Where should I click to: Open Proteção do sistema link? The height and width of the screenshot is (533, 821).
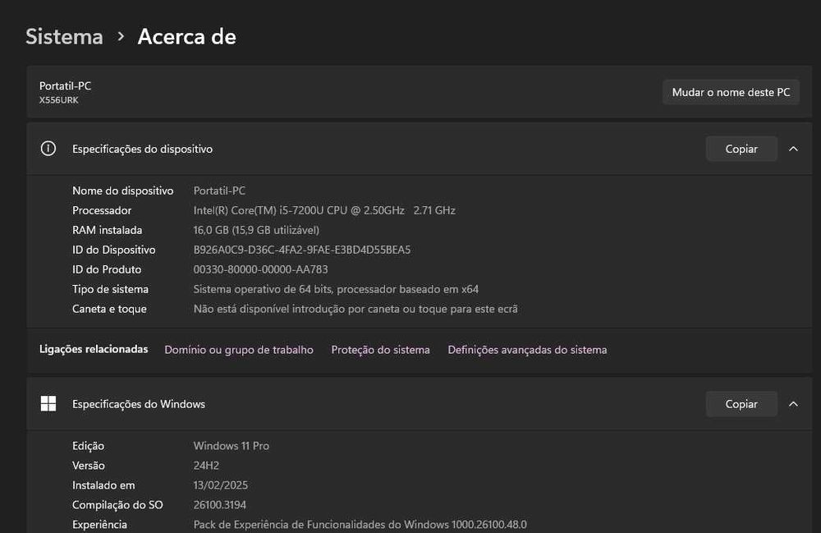point(381,350)
